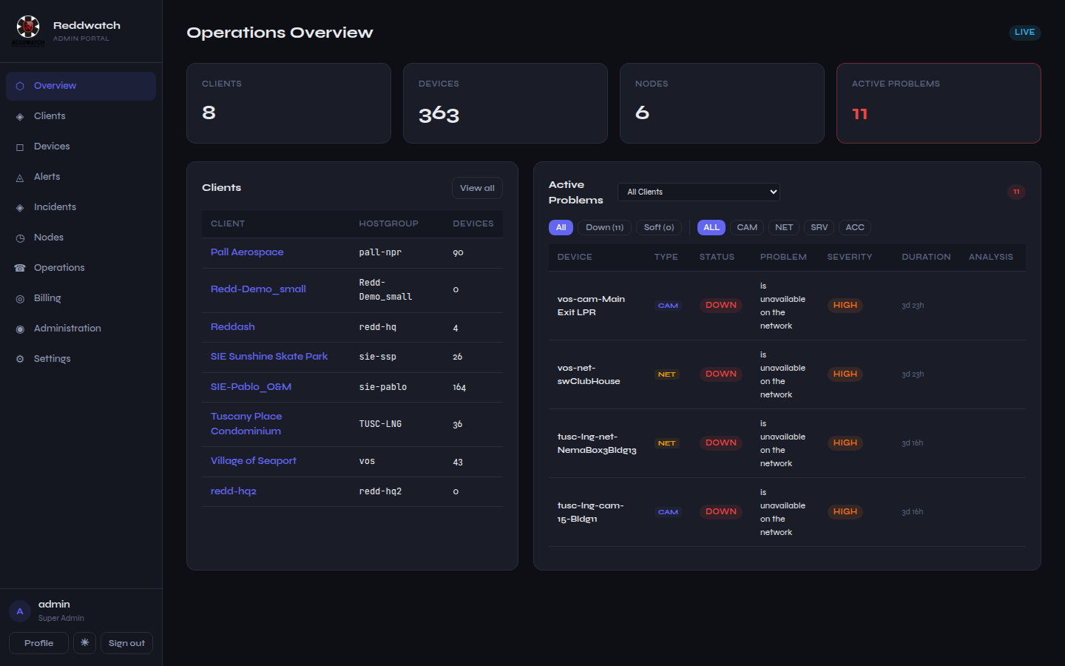Open the Reddash client link
The width and height of the screenshot is (1065, 666).
pyautogui.click(x=233, y=327)
